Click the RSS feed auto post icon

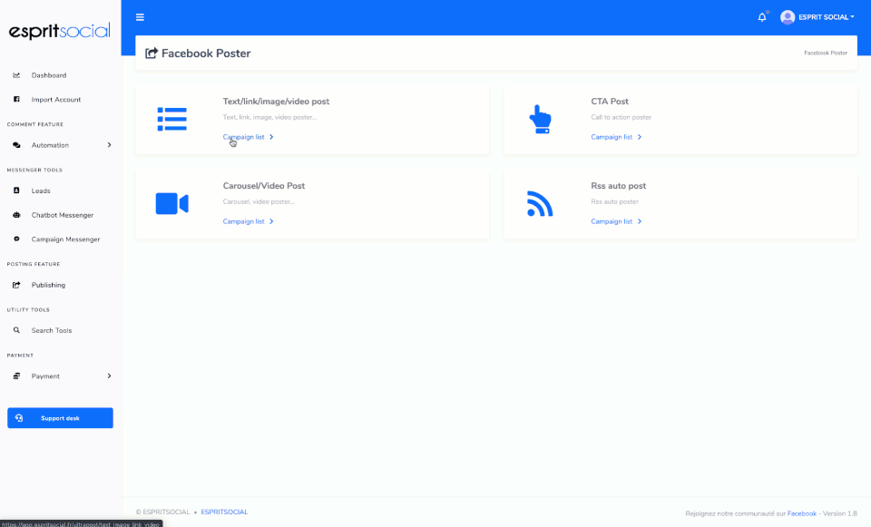[540, 204]
